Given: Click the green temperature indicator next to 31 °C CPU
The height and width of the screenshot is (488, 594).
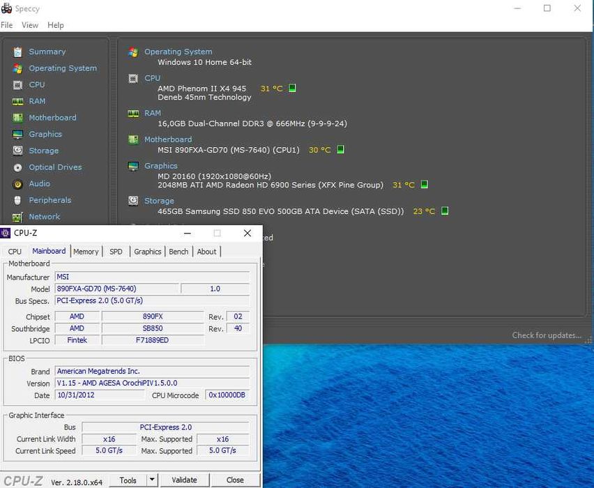Looking at the screenshot, I should tap(292, 89).
